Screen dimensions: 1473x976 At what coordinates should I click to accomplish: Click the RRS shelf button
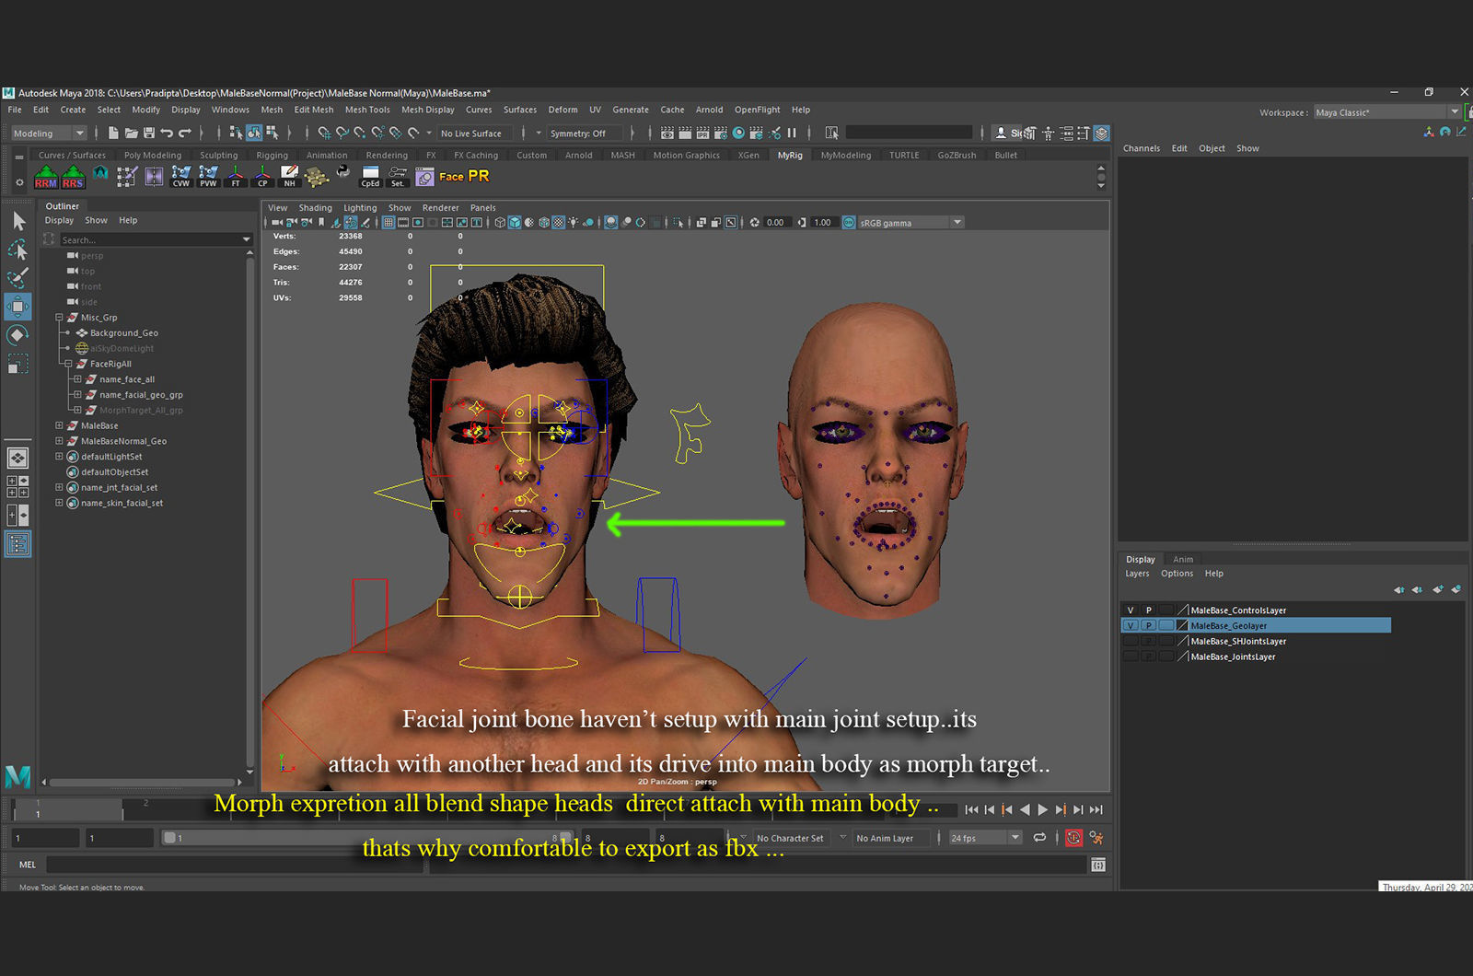pyautogui.click(x=74, y=177)
